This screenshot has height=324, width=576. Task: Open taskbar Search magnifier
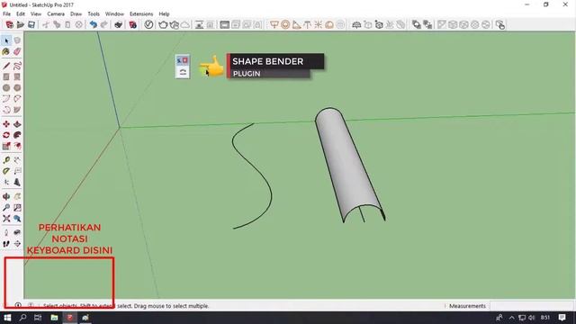pyautogui.click(x=22, y=318)
